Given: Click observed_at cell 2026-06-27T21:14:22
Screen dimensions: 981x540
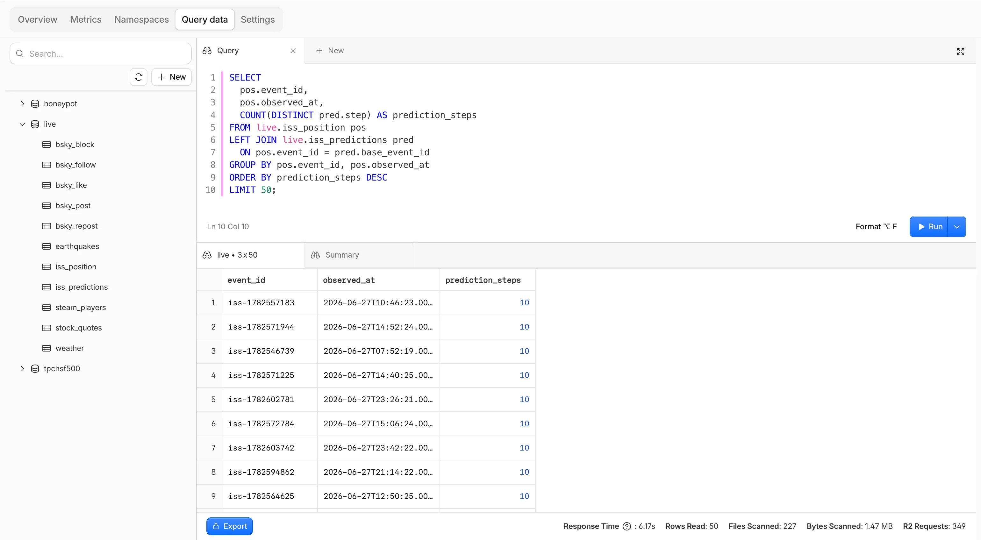Looking at the screenshot, I should tap(378, 472).
